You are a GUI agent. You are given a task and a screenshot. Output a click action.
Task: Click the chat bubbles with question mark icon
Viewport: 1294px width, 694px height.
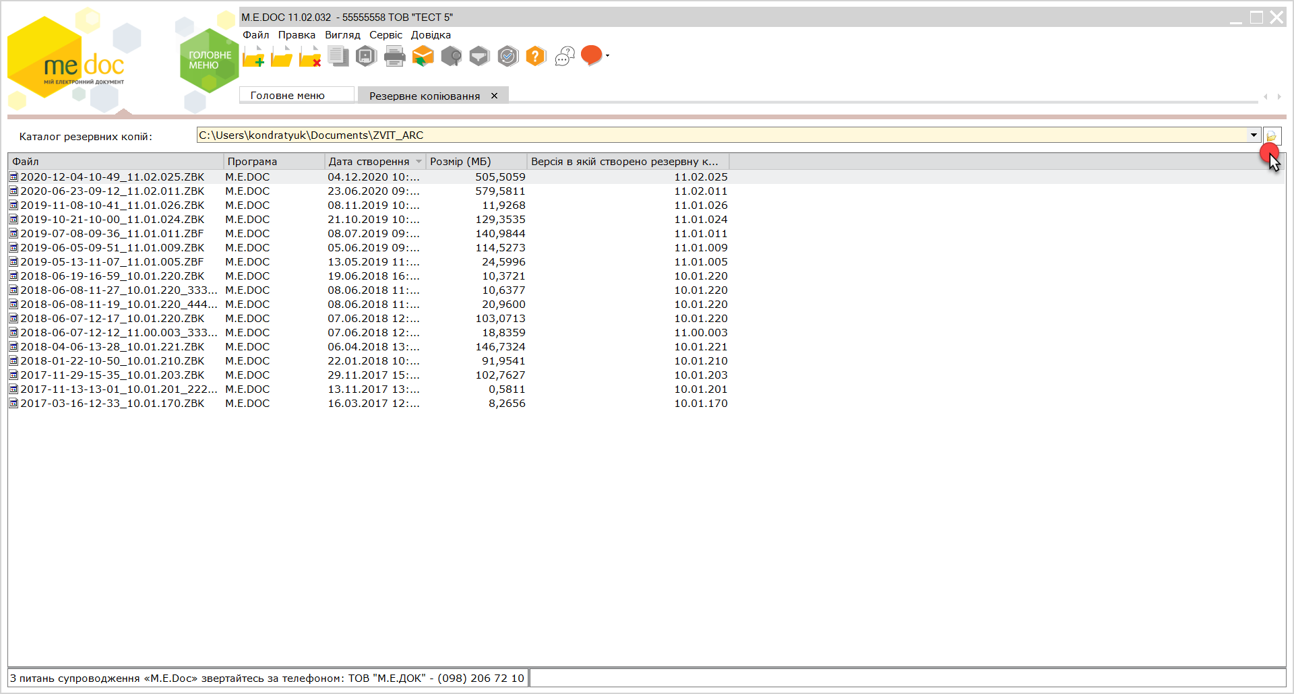point(565,57)
